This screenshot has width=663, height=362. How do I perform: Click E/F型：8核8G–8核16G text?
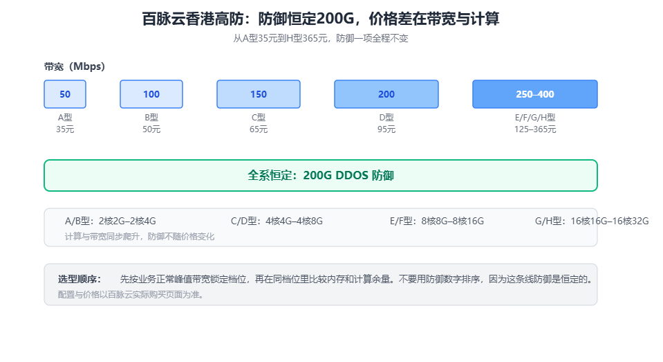click(x=437, y=221)
